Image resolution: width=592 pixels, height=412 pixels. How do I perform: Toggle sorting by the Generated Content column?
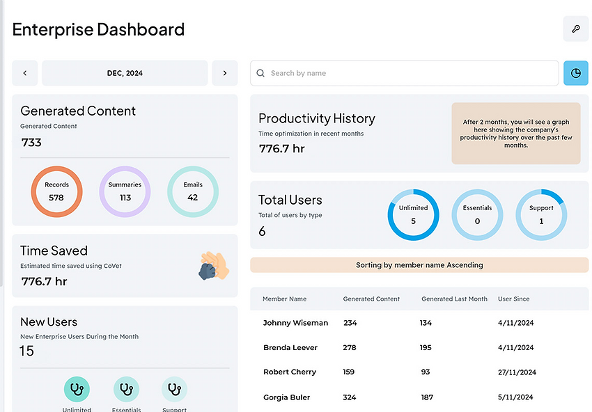click(x=371, y=299)
